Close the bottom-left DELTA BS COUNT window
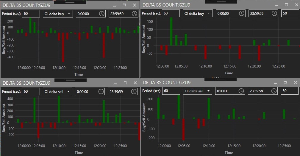The image size is (300, 156). [135, 83]
